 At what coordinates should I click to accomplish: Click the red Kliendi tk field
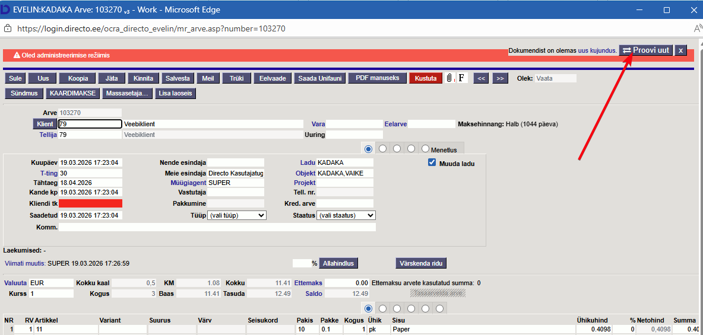(90, 203)
